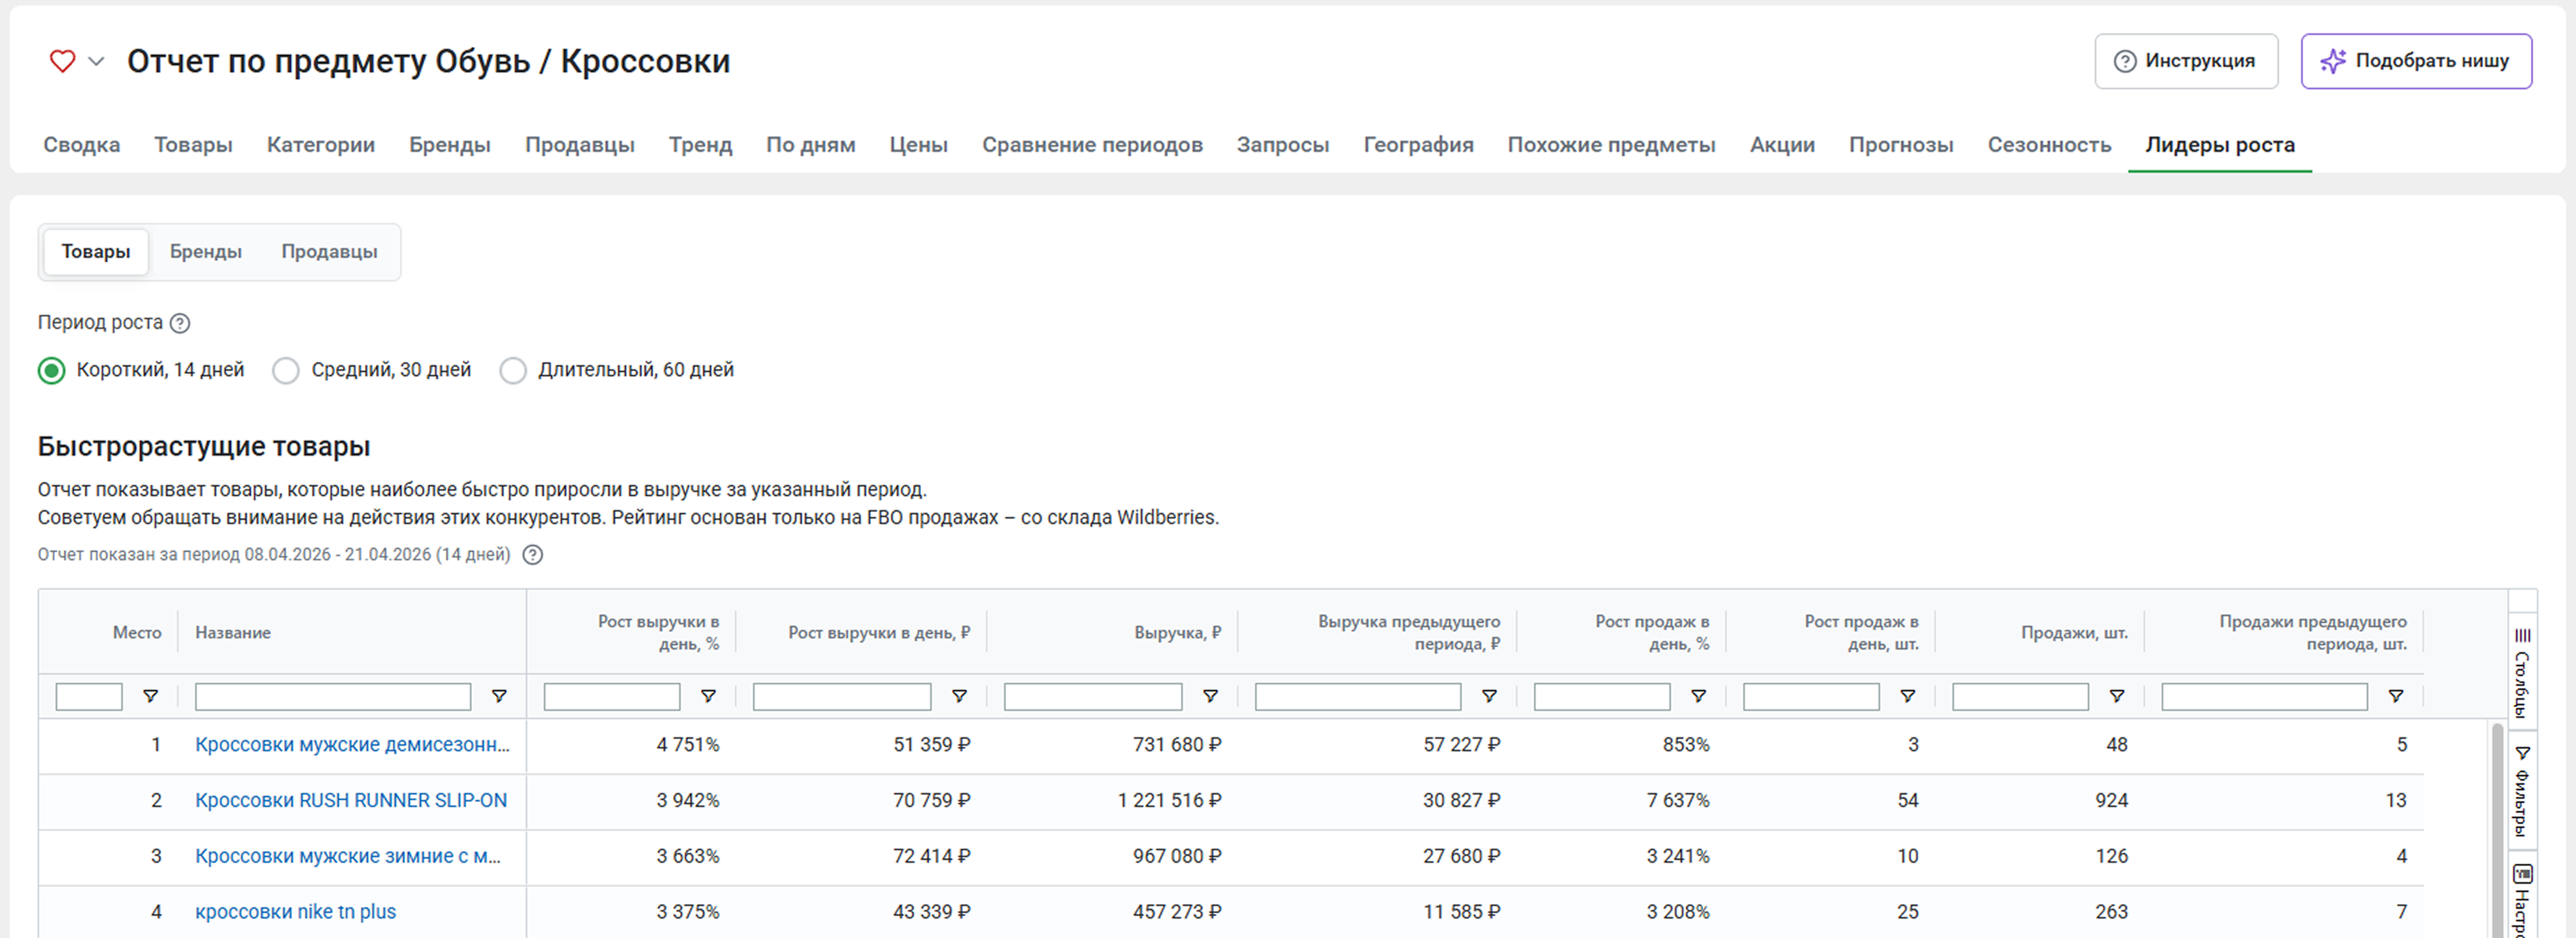Switch to the Сезонность tab
This screenshot has height=938, width=2576.
(2048, 145)
